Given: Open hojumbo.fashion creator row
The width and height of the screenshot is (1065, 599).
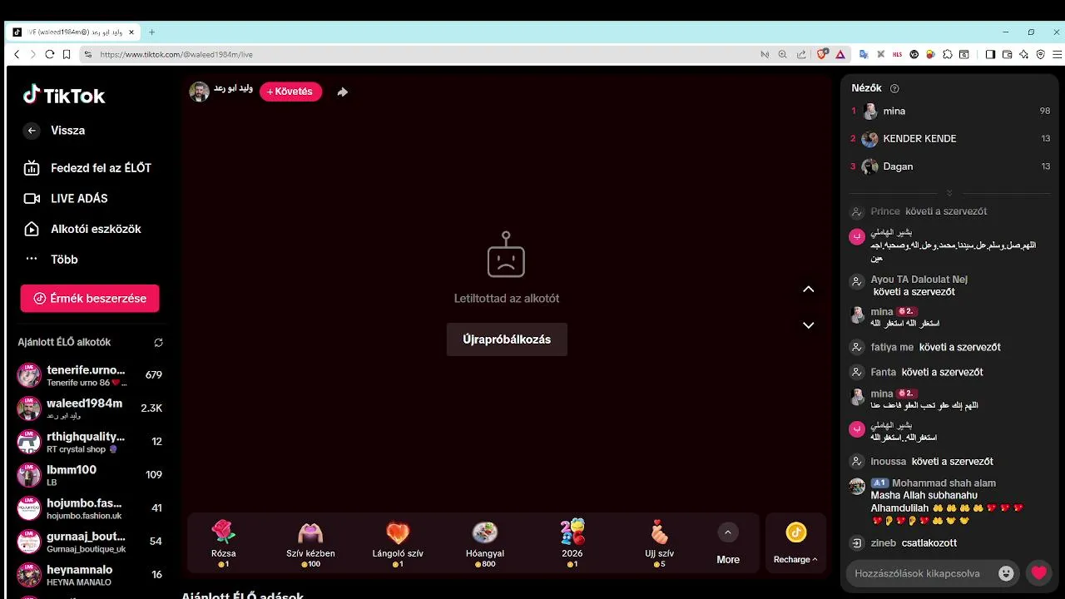Looking at the screenshot, I should coord(90,508).
